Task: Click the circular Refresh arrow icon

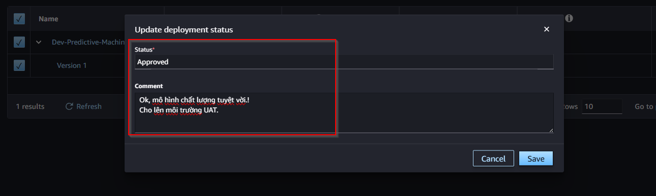Action: tap(69, 106)
